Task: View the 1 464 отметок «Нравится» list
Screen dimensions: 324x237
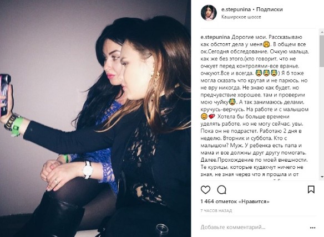Action: (x=235, y=202)
